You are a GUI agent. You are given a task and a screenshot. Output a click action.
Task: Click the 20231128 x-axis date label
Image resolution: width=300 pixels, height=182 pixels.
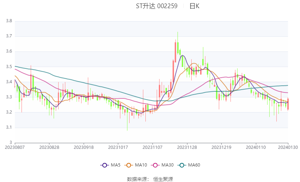point(187,147)
